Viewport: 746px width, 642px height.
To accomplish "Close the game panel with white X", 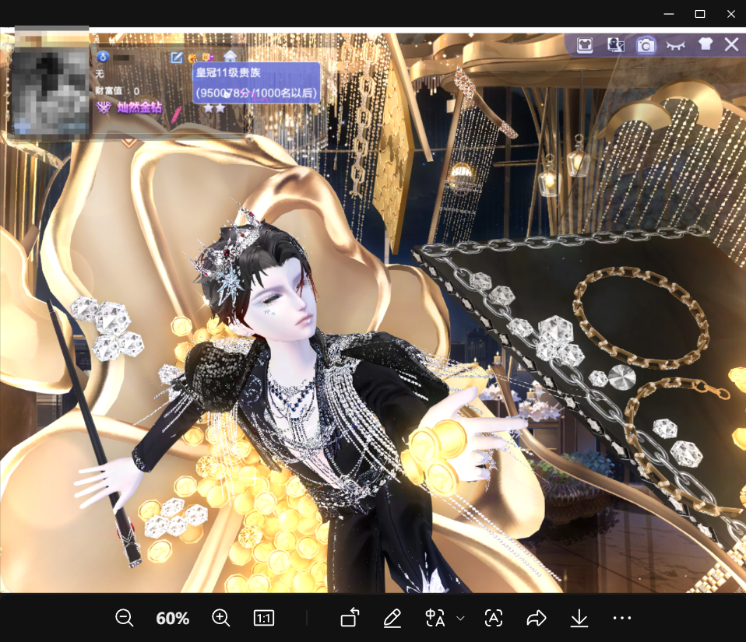I will click(731, 44).
